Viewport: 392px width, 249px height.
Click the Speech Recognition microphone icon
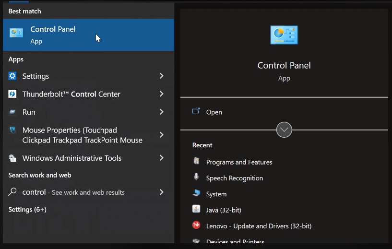[x=196, y=177]
